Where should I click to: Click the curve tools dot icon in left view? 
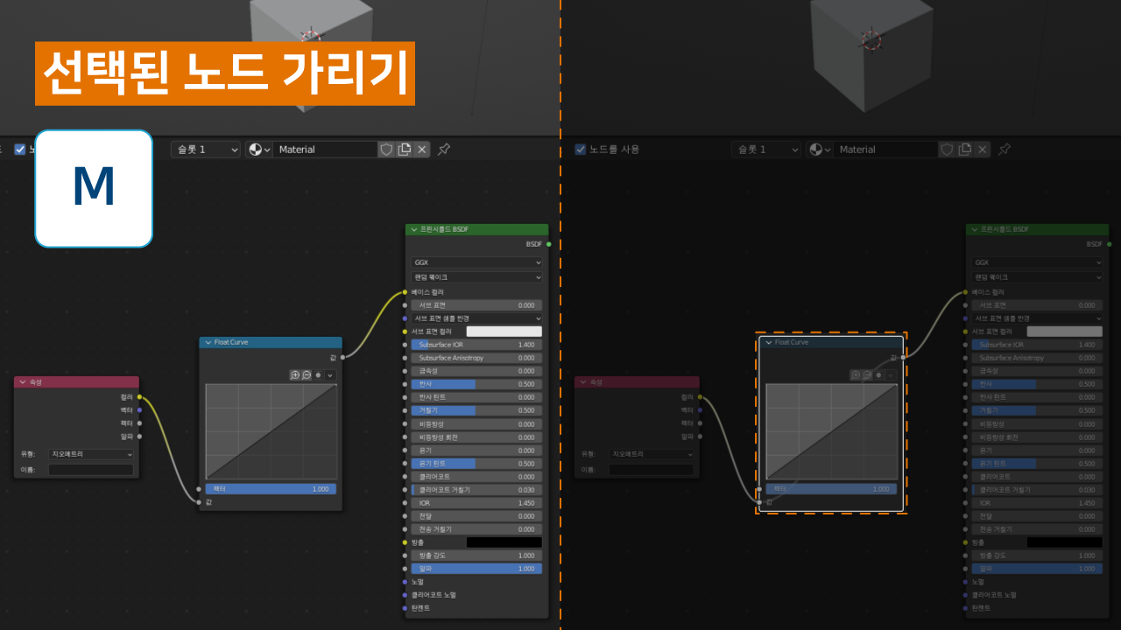[x=319, y=374]
